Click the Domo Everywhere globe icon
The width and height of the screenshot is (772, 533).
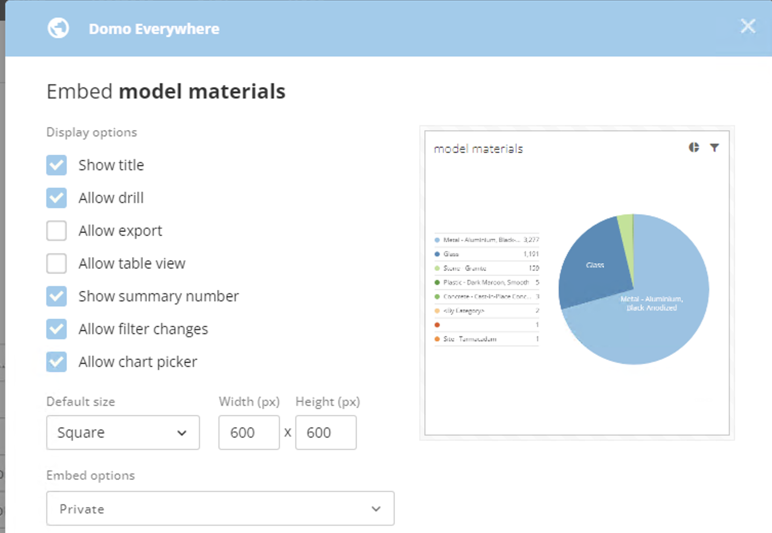click(x=58, y=28)
